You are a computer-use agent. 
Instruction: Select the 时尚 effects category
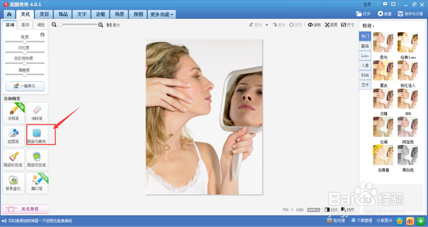(x=365, y=75)
